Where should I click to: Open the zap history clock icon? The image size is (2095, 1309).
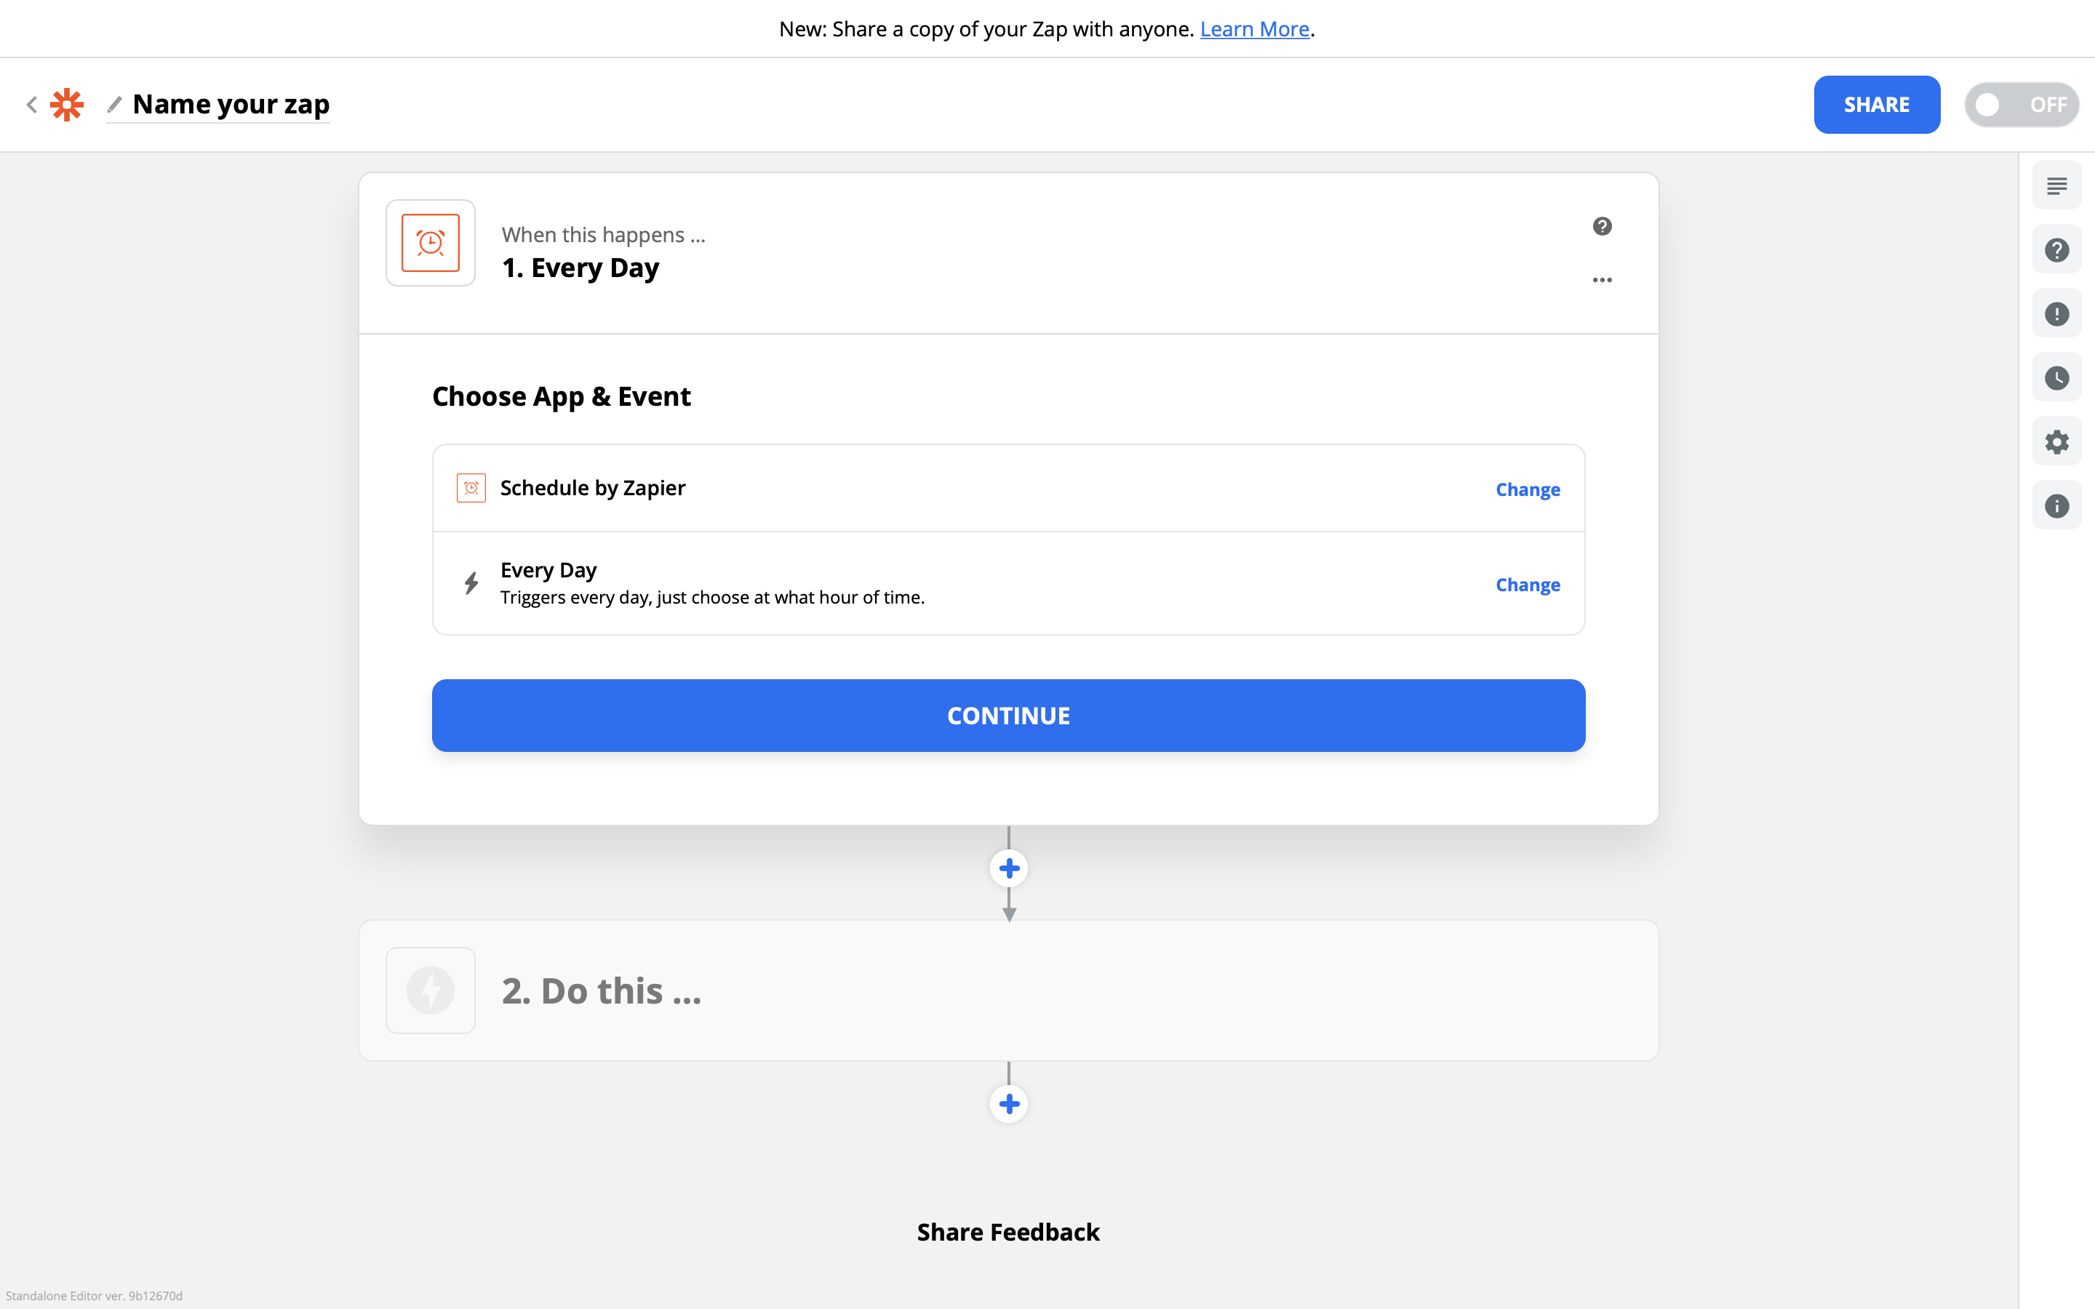(2056, 378)
